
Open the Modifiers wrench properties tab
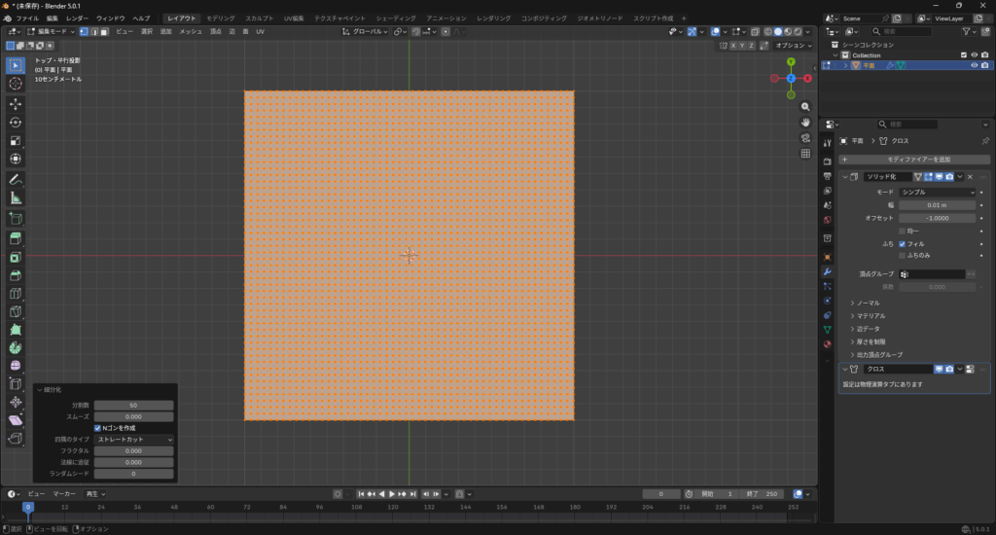click(827, 271)
